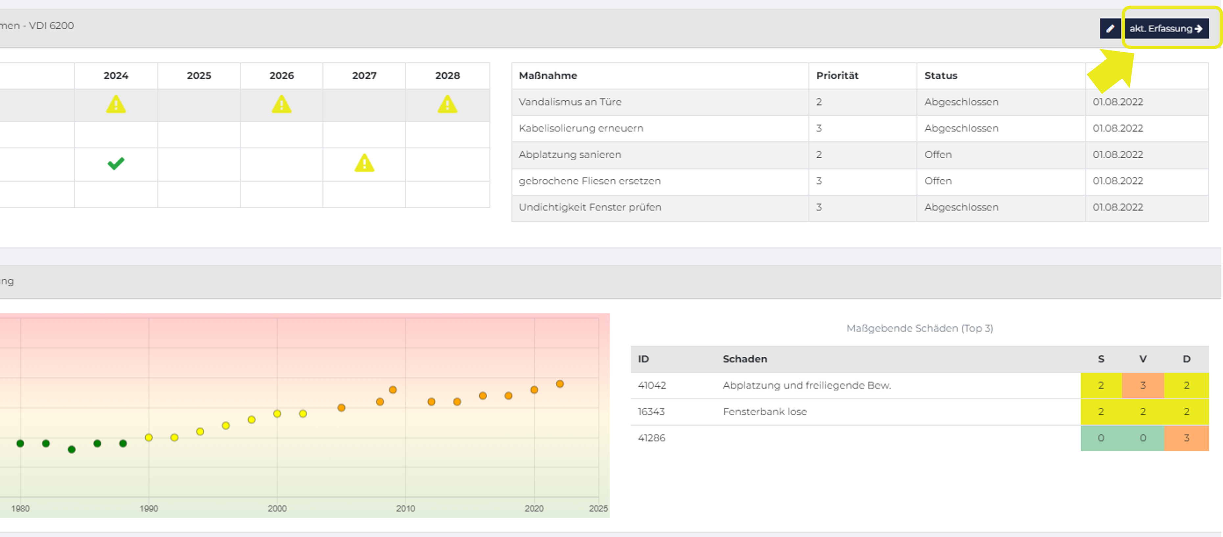
Task: Click the 2028 warning triangle icon
Action: click(x=447, y=104)
